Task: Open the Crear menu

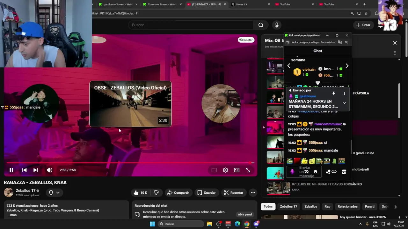Action: click(x=363, y=25)
